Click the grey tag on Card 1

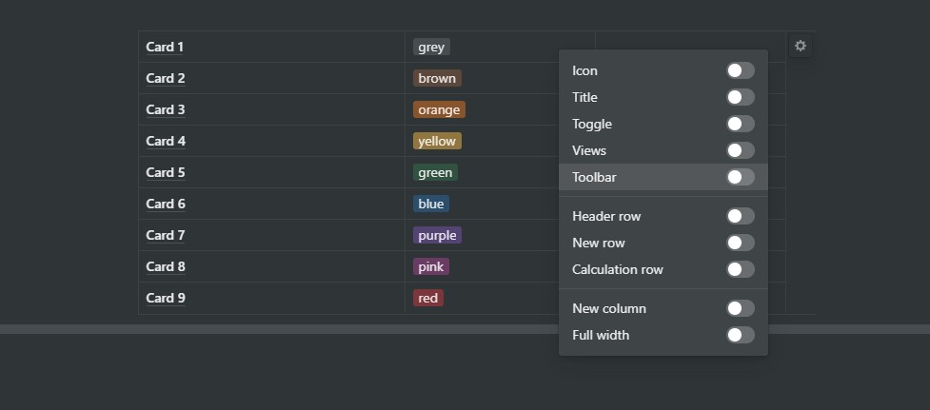tap(431, 47)
